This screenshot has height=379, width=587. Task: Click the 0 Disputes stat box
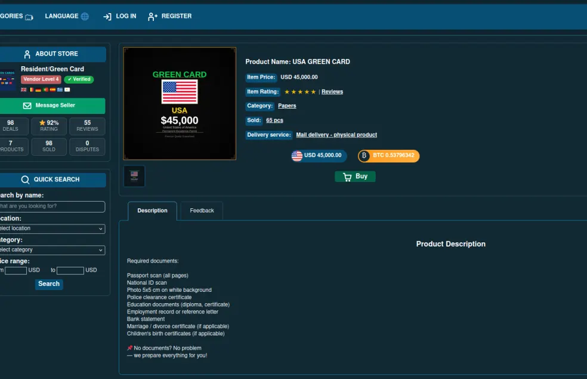[x=87, y=146]
